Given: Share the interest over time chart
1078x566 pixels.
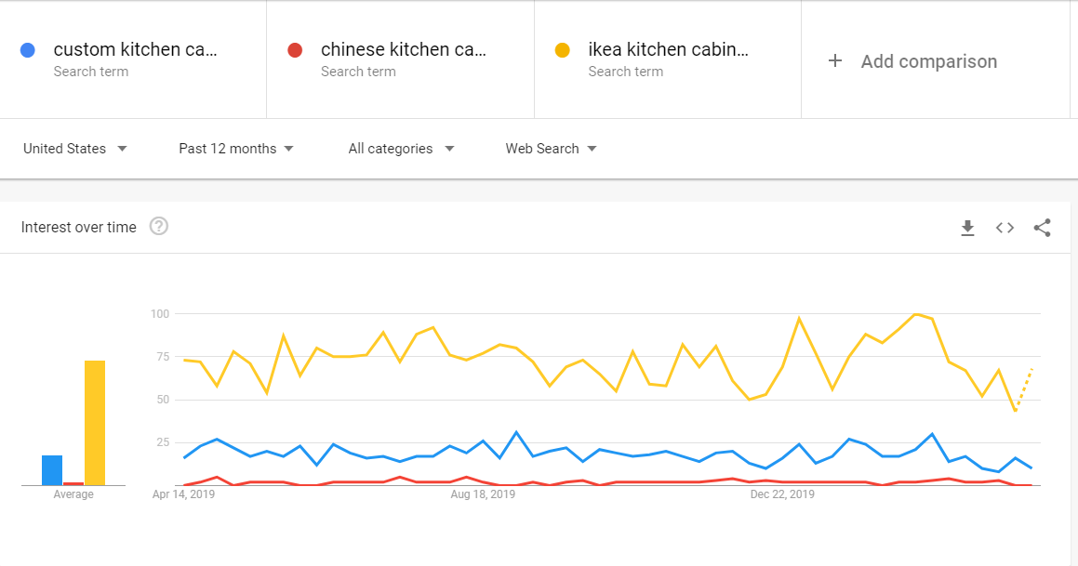Looking at the screenshot, I should point(1043,228).
